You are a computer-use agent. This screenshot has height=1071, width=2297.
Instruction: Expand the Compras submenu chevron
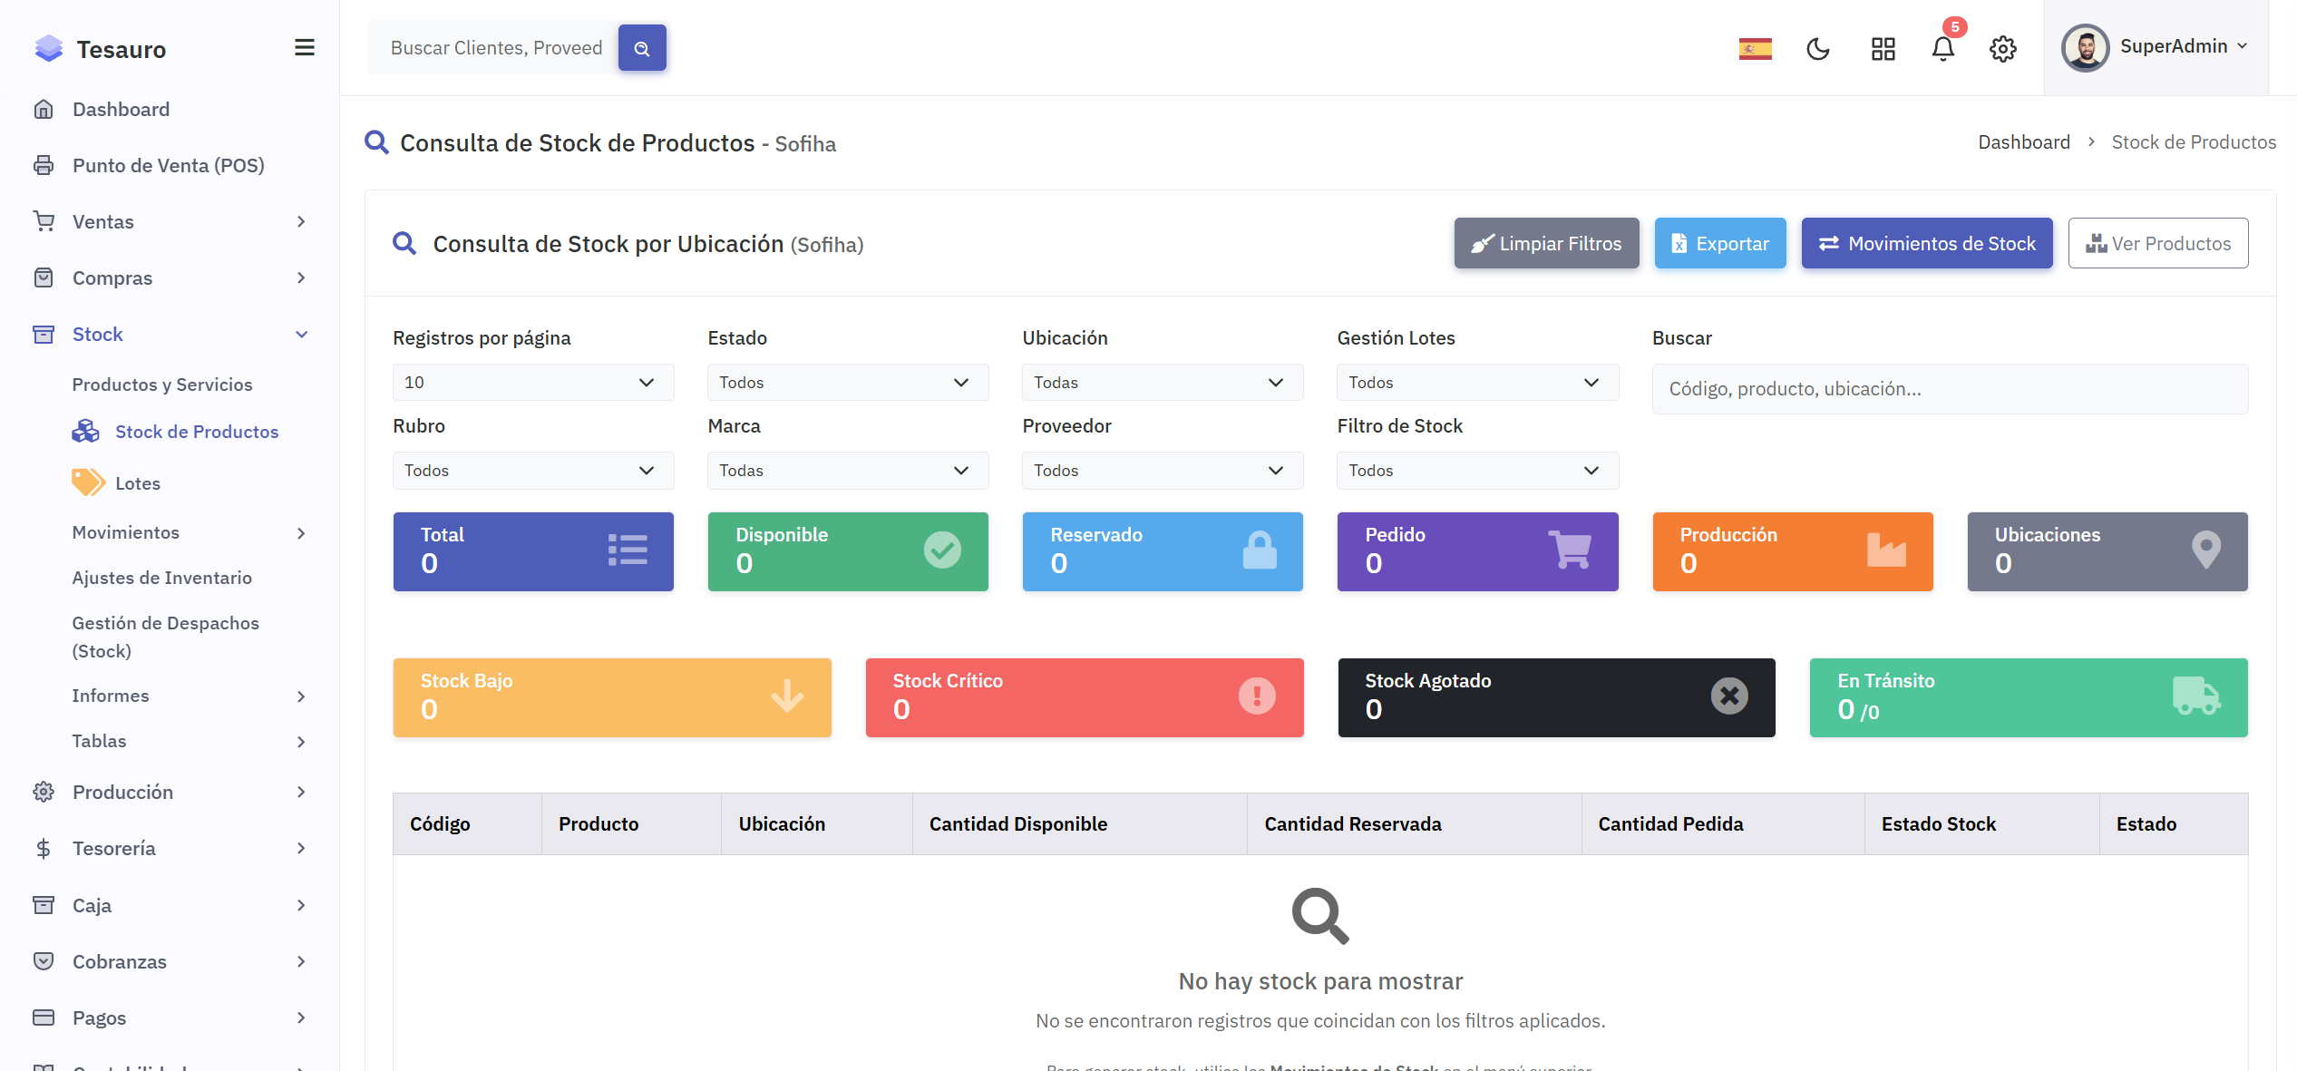301,277
